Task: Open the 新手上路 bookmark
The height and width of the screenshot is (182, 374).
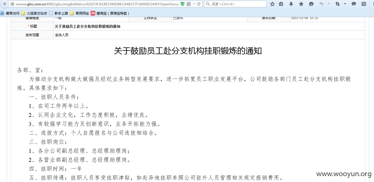Action: pyautogui.click(x=59, y=13)
